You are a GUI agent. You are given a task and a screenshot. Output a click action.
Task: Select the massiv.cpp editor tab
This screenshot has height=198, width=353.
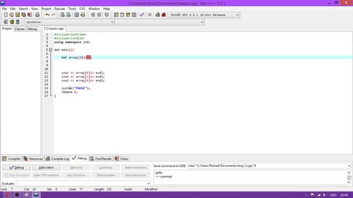(54, 29)
